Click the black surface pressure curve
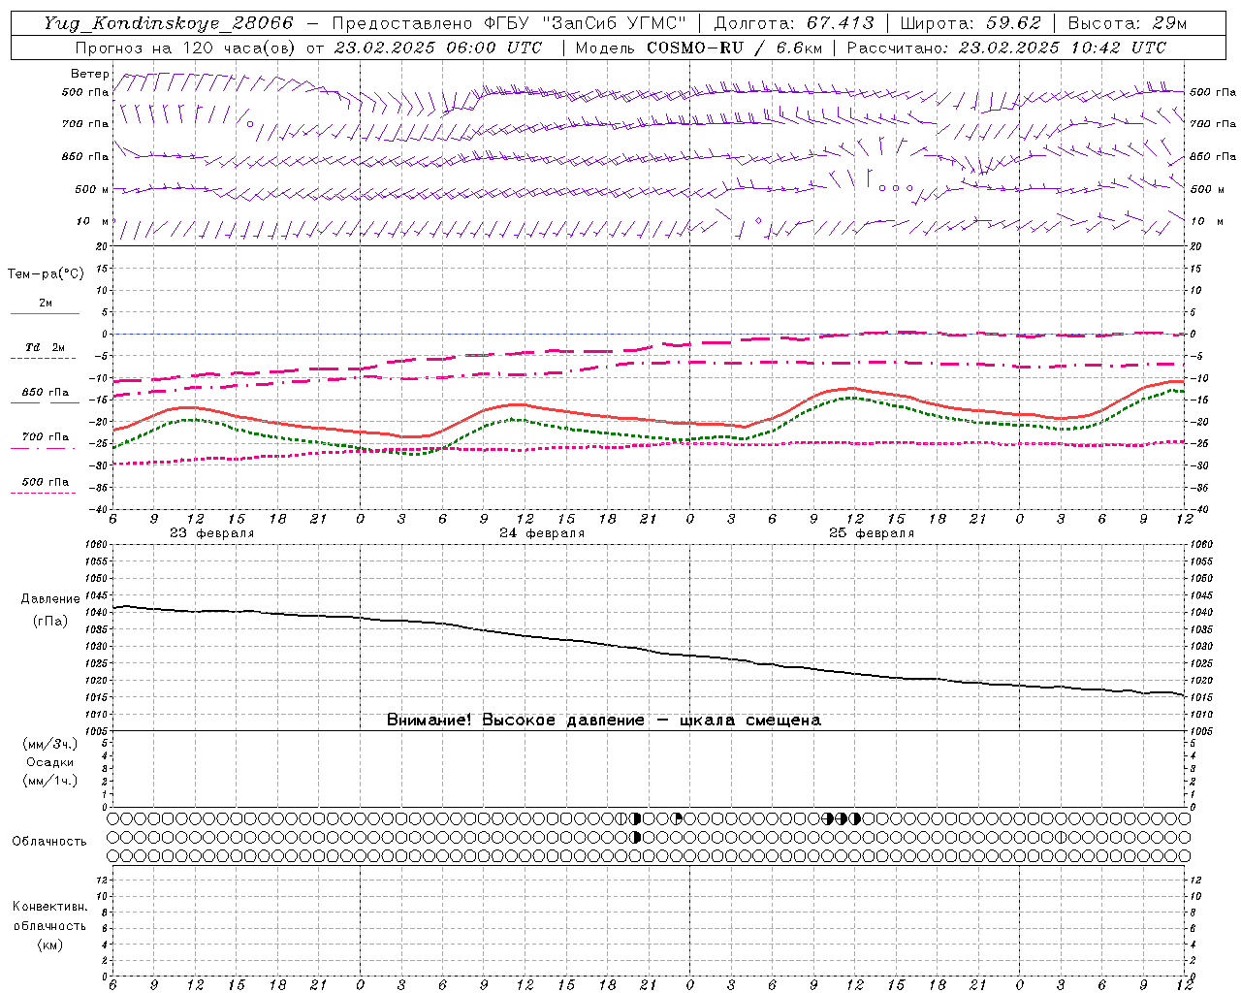The height and width of the screenshot is (993, 1241). (x=648, y=650)
